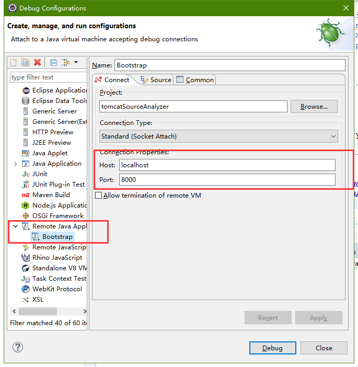
Task: Open the filter options dropdown arrow
Action: (76, 62)
